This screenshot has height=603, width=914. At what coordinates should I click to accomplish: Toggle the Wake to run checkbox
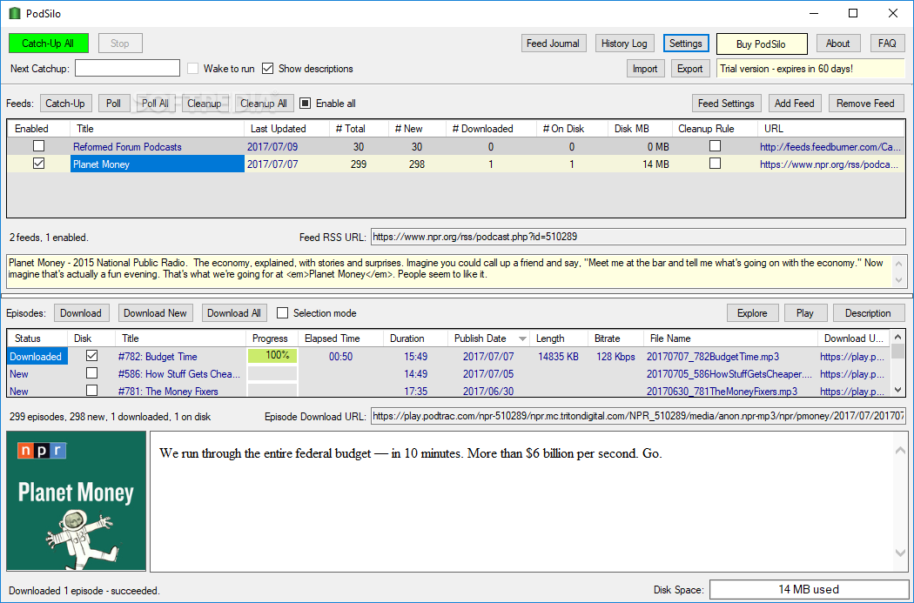click(x=193, y=69)
